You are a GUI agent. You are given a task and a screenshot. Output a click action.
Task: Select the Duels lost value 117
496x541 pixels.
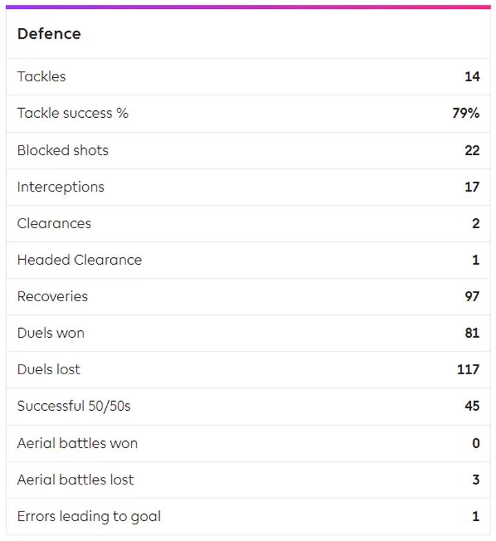pyautogui.click(x=468, y=369)
